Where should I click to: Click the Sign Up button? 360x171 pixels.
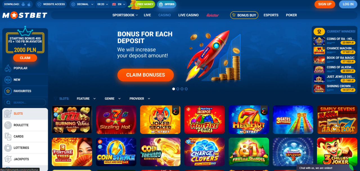click(x=325, y=4)
